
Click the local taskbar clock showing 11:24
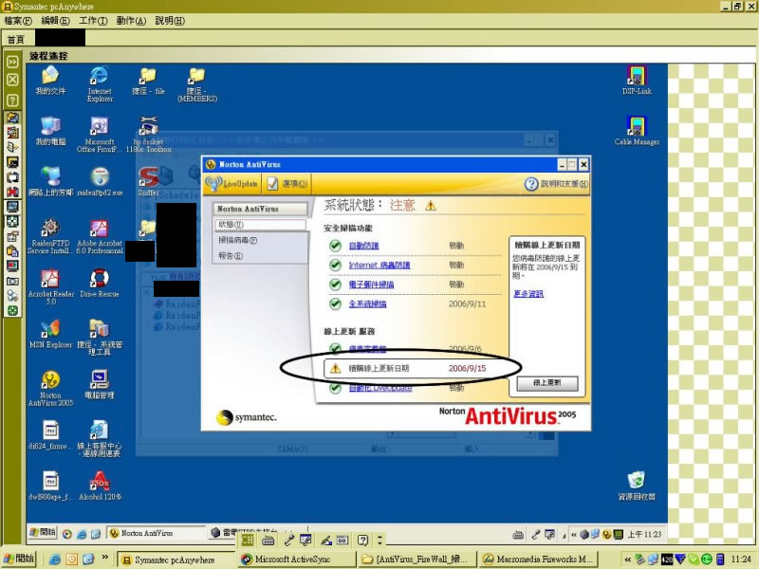(x=742, y=560)
